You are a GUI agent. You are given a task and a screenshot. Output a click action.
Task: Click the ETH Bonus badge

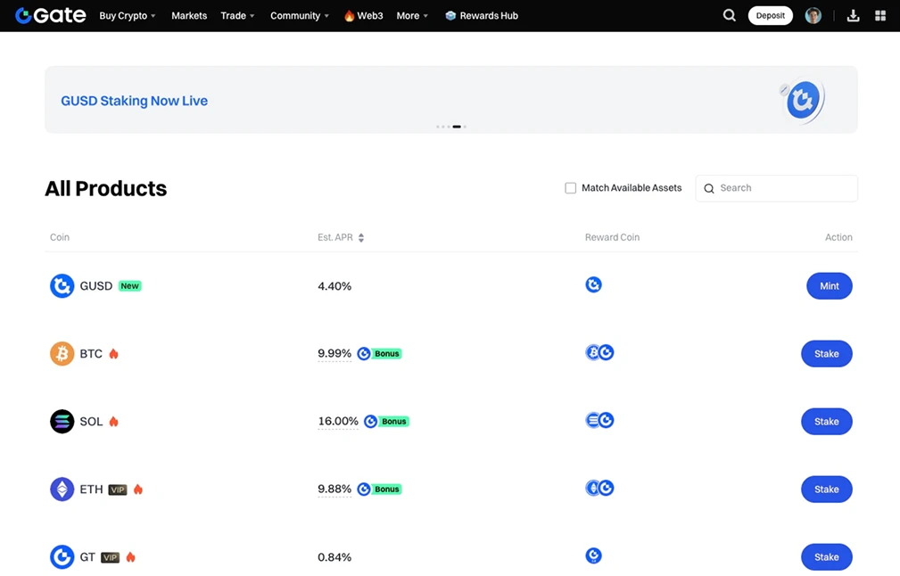(387, 489)
